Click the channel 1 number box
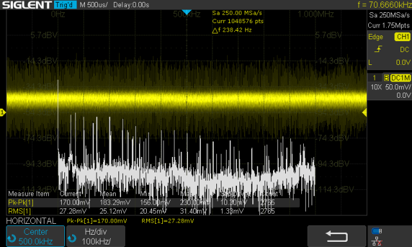 click(375, 78)
